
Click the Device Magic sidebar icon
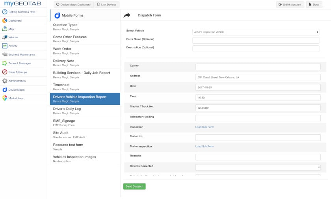(x=5, y=90)
